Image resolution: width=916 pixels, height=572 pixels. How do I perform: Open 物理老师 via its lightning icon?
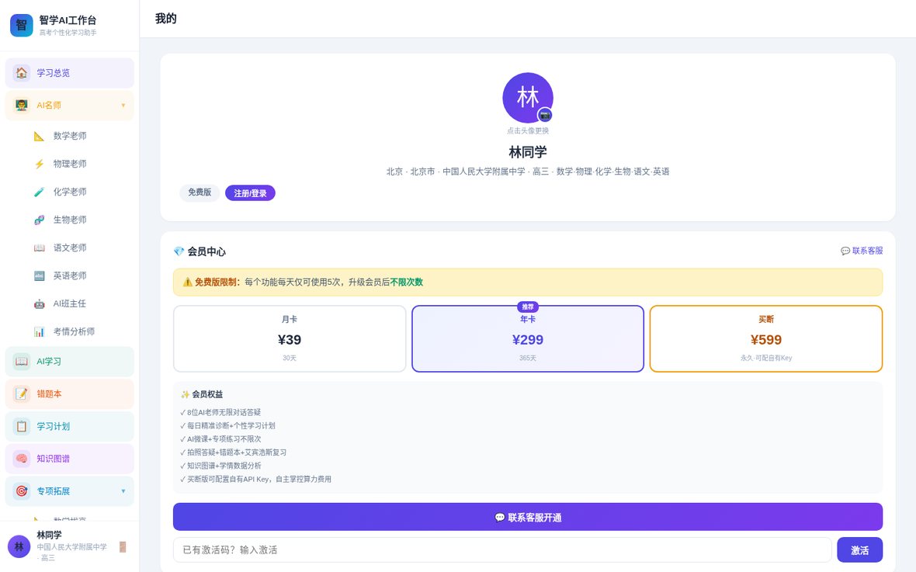(39, 165)
